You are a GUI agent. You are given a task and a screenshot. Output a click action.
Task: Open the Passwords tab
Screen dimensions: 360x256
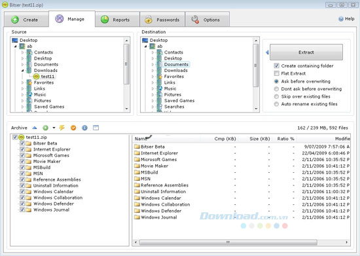coord(162,20)
